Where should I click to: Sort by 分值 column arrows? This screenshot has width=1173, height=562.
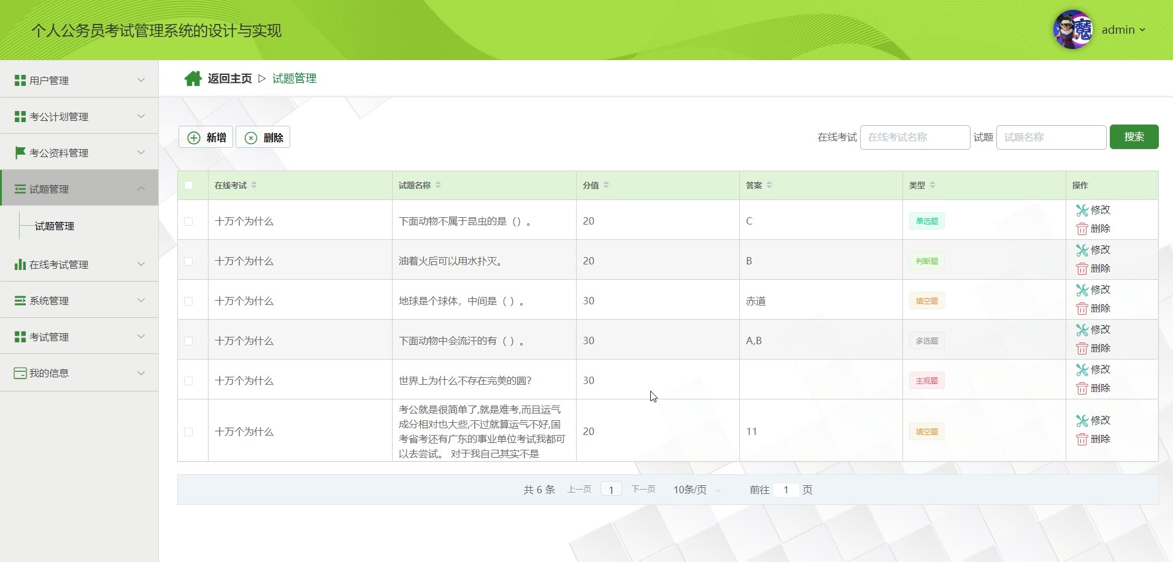click(x=606, y=185)
